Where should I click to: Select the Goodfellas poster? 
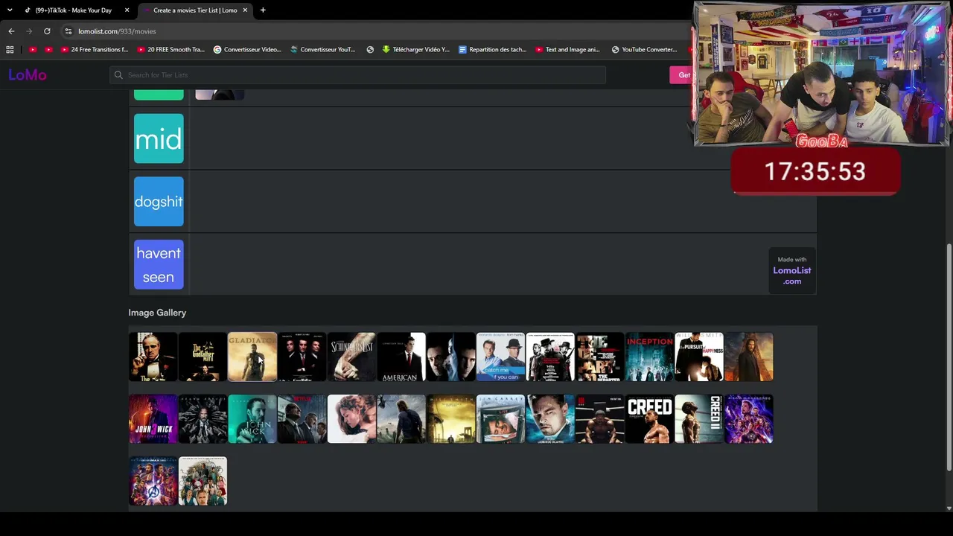(x=302, y=357)
